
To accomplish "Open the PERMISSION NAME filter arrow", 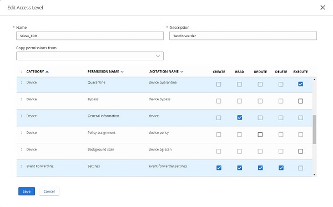I will (122, 71).
